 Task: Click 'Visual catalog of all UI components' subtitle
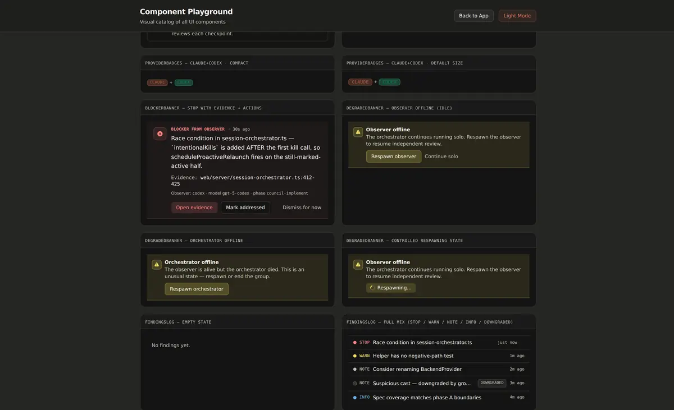point(183,22)
